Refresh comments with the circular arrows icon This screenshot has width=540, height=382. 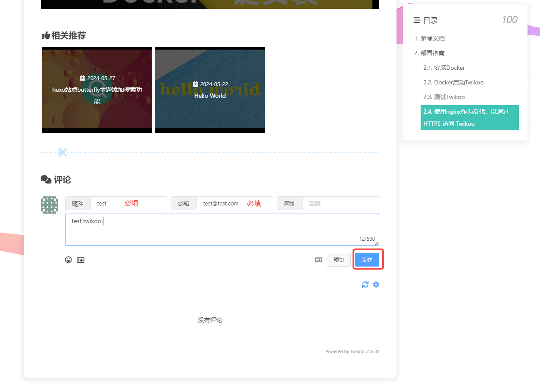coord(365,284)
